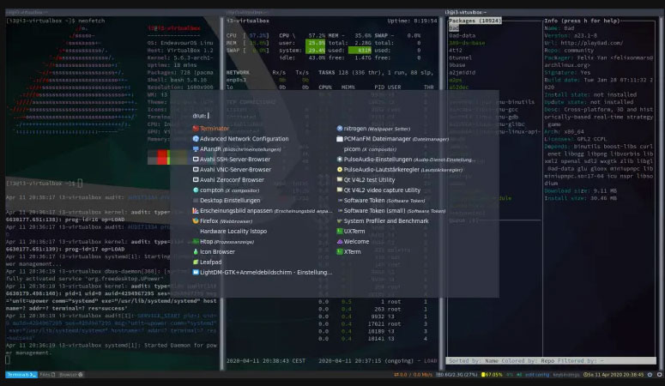Select the 6tunnel package row
This screenshot has width=665, height=386.
tap(460, 57)
